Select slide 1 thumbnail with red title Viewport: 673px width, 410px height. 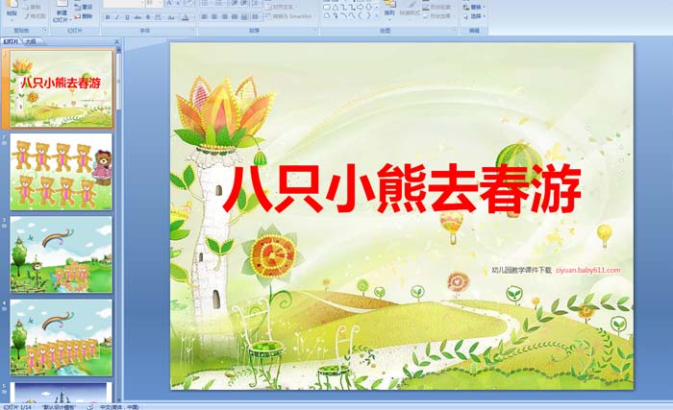coord(61,88)
